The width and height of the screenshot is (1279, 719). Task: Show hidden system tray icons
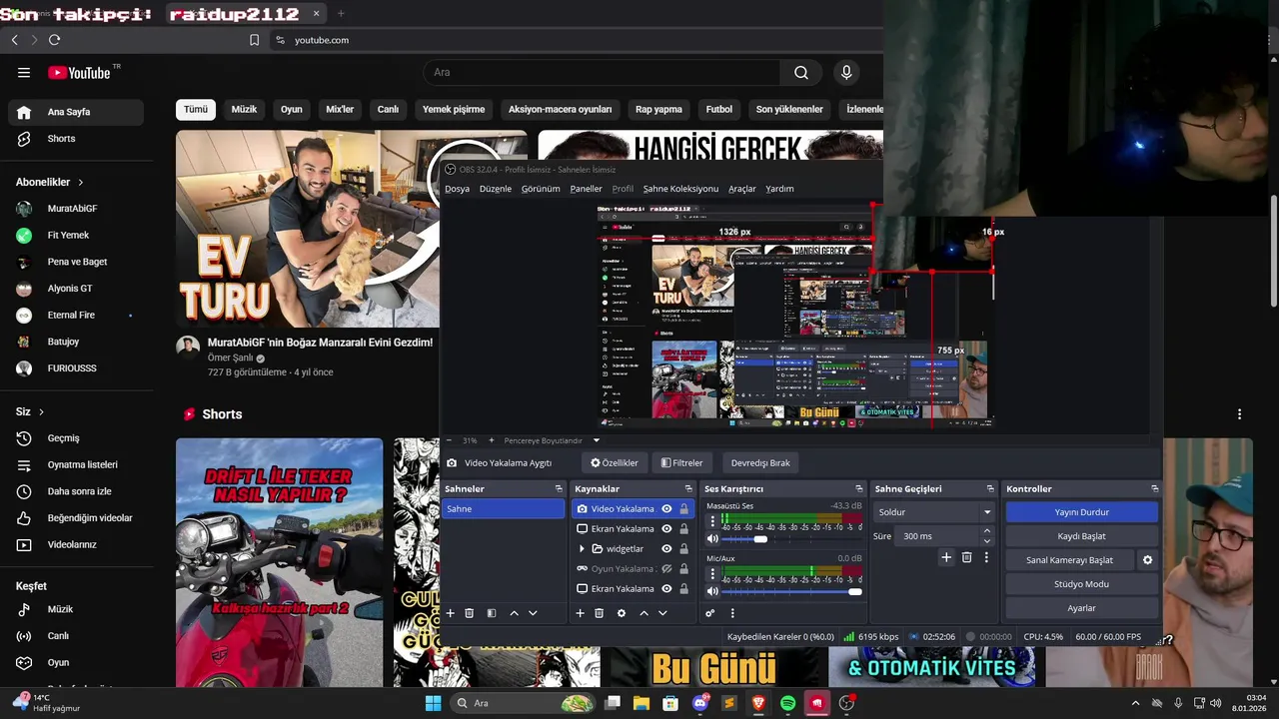(1135, 703)
